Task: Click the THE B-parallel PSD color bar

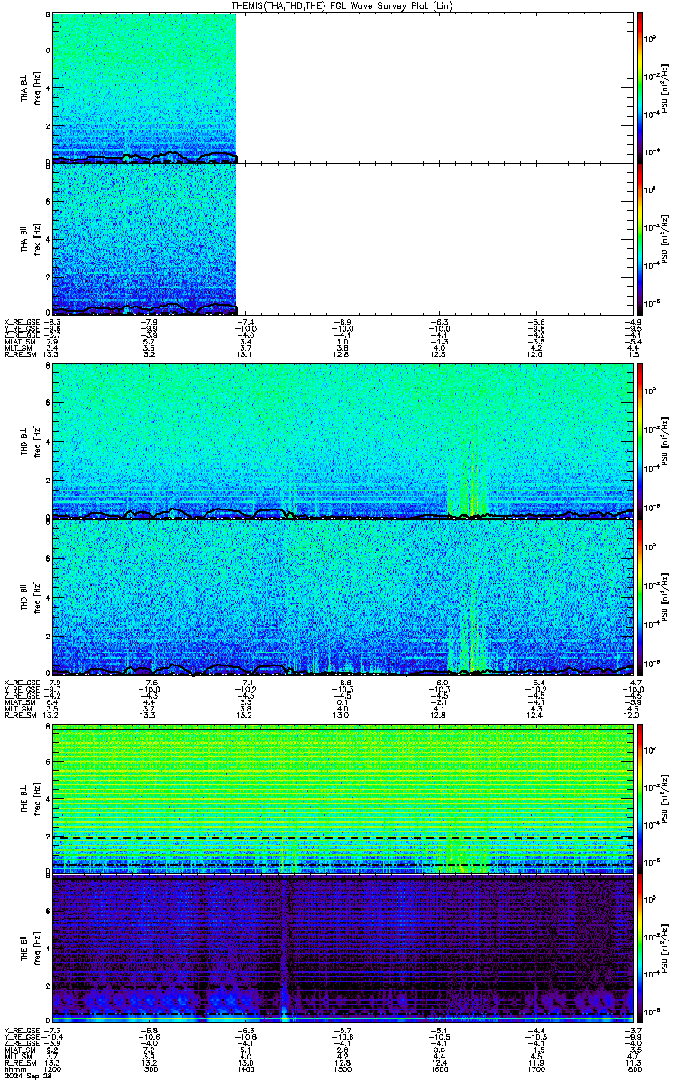Action: point(640,949)
